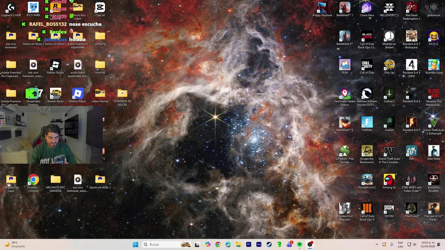Viewport: 445px width, 250px height.
Task: Open the samsung folder
Action: (100, 38)
